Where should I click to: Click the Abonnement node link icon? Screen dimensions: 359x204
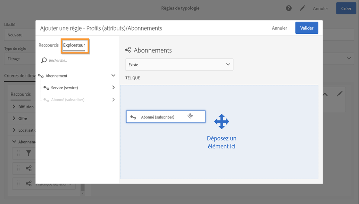tap(41, 76)
